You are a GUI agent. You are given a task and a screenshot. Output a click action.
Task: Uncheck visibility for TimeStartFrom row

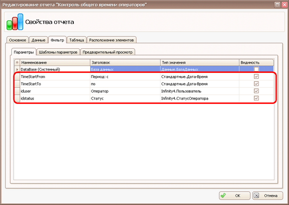(x=256, y=76)
